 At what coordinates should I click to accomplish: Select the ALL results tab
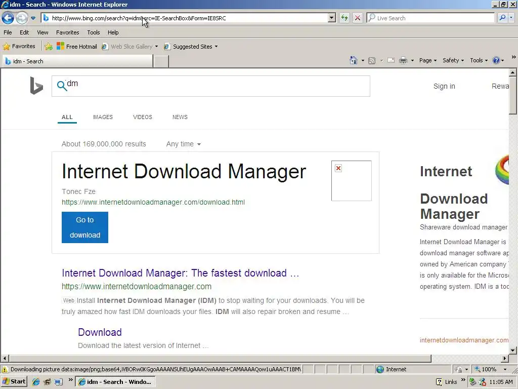[x=67, y=117]
